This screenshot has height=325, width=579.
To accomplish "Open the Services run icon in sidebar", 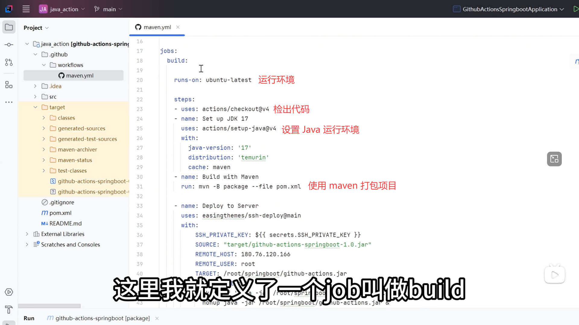I will (9, 292).
